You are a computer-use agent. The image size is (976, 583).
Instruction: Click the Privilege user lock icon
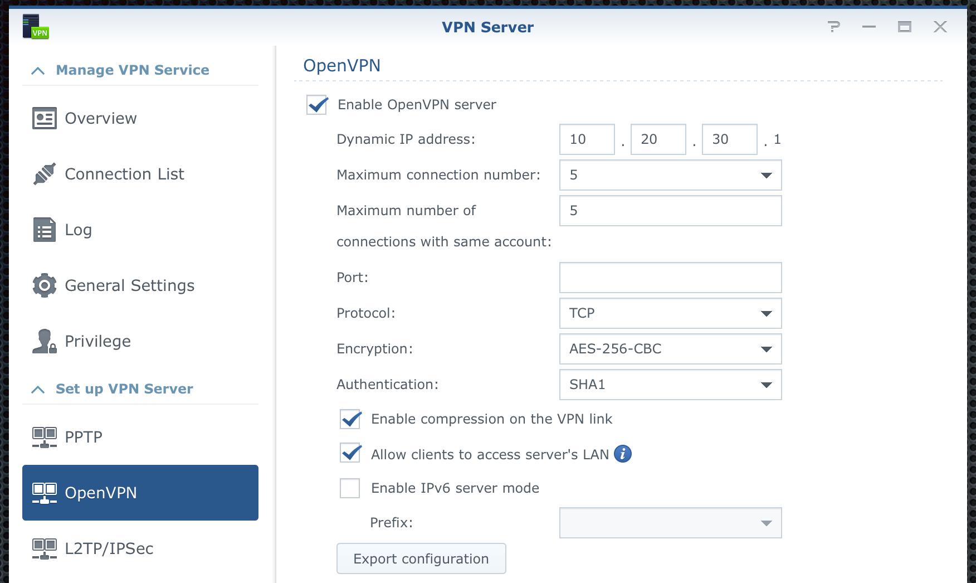pyautogui.click(x=45, y=341)
